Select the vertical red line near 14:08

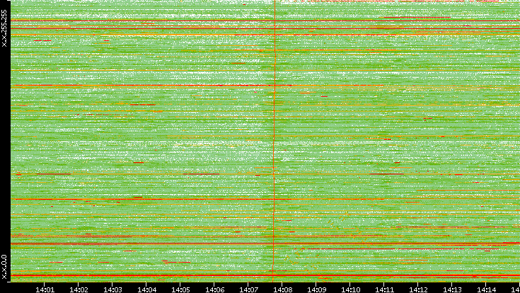(x=275, y=140)
